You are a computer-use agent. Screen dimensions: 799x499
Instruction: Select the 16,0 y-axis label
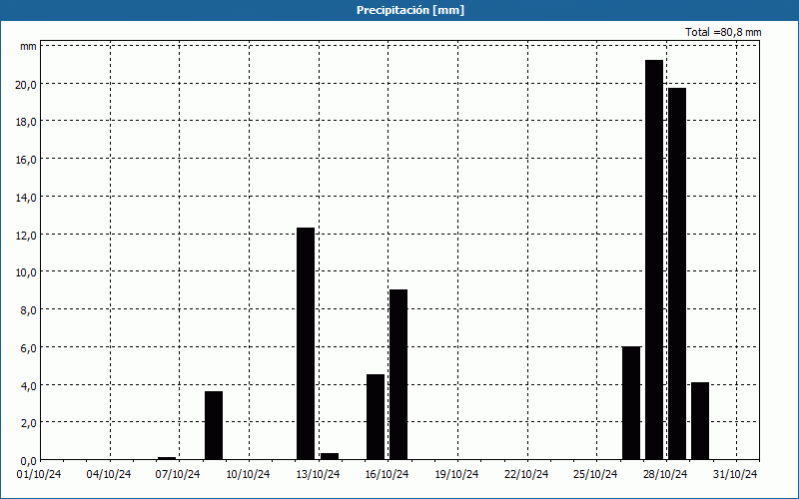point(26,160)
